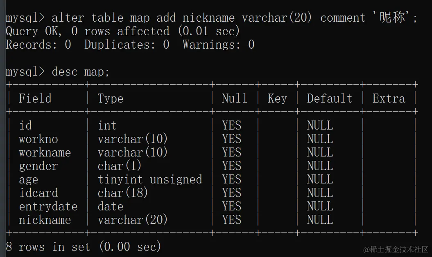
Task: Click the 'Extra' column header
Action: point(389,98)
